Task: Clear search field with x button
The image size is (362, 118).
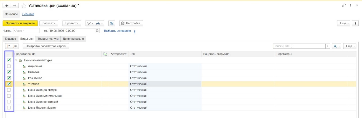Action: [x=328, y=46]
